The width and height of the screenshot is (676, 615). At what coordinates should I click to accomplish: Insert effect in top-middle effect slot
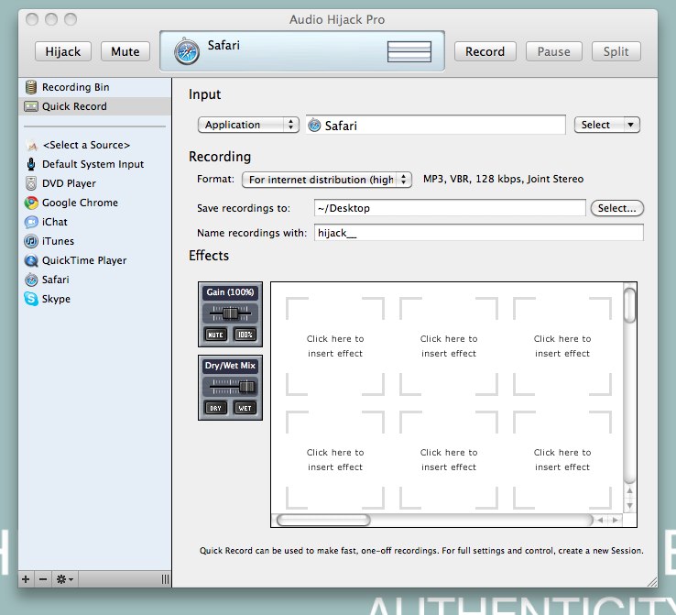(449, 346)
